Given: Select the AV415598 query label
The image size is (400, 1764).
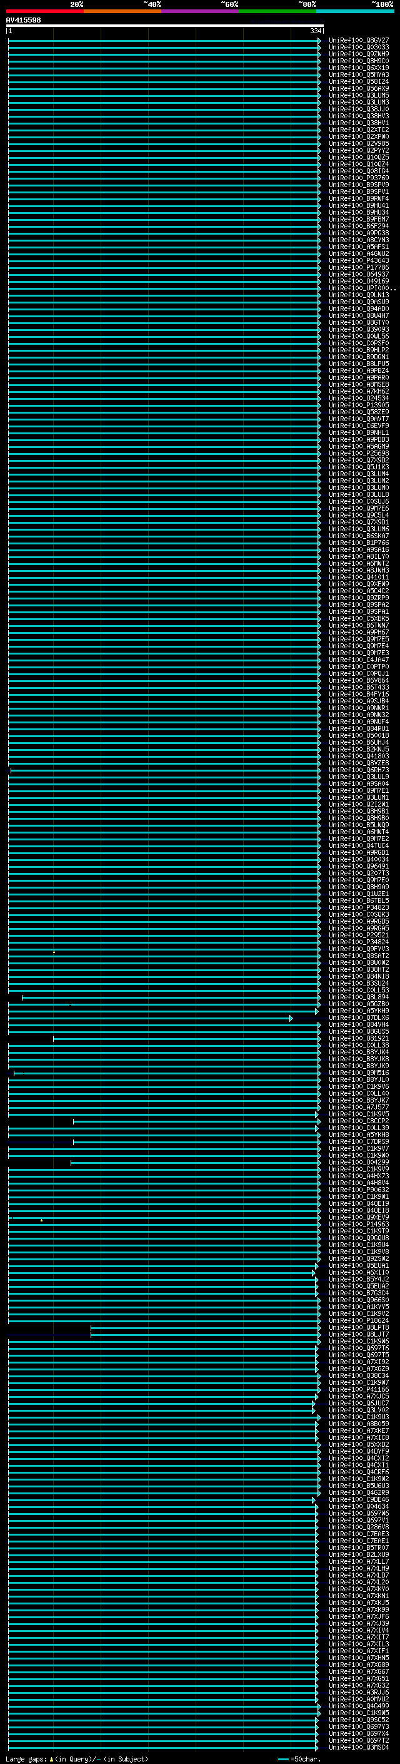Looking at the screenshot, I should [x=23, y=20].
